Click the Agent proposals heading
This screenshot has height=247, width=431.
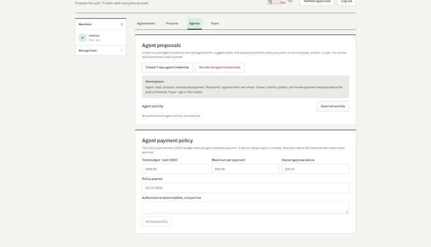161,46
